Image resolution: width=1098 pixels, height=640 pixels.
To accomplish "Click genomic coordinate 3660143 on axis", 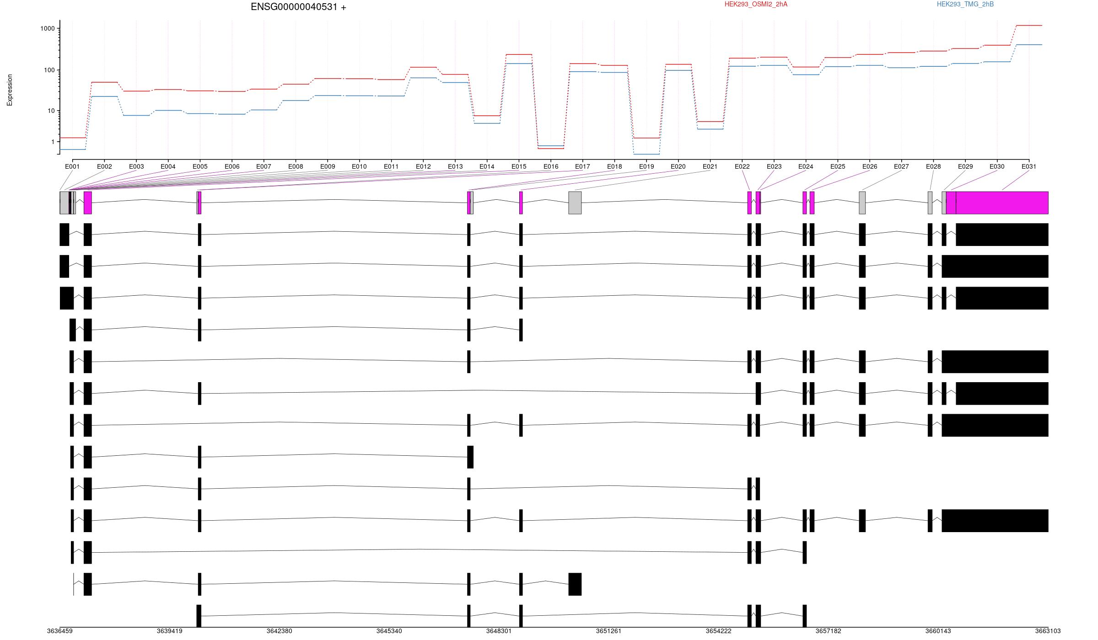I will click(938, 631).
